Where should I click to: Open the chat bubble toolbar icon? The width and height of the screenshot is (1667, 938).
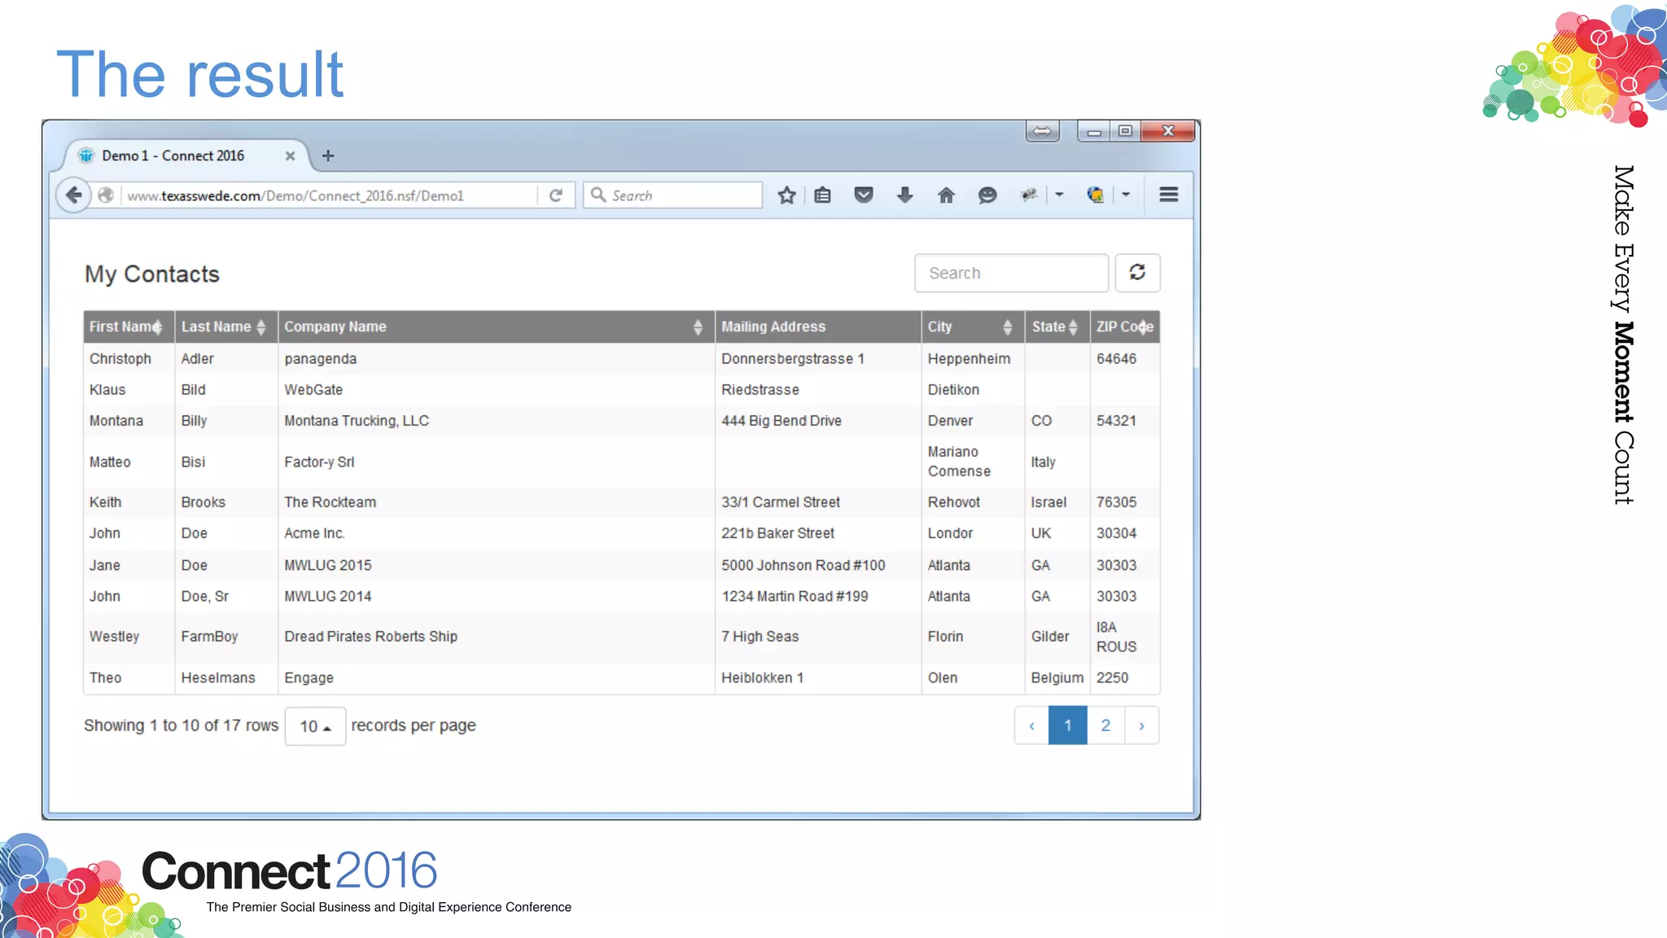pyautogui.click(x=987, y=195)
